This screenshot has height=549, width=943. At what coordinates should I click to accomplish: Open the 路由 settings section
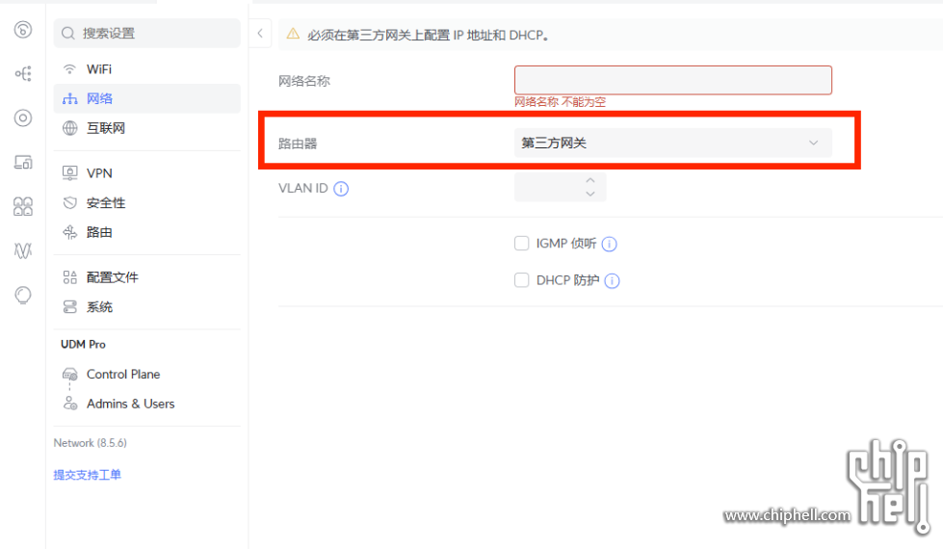point(146,232)
